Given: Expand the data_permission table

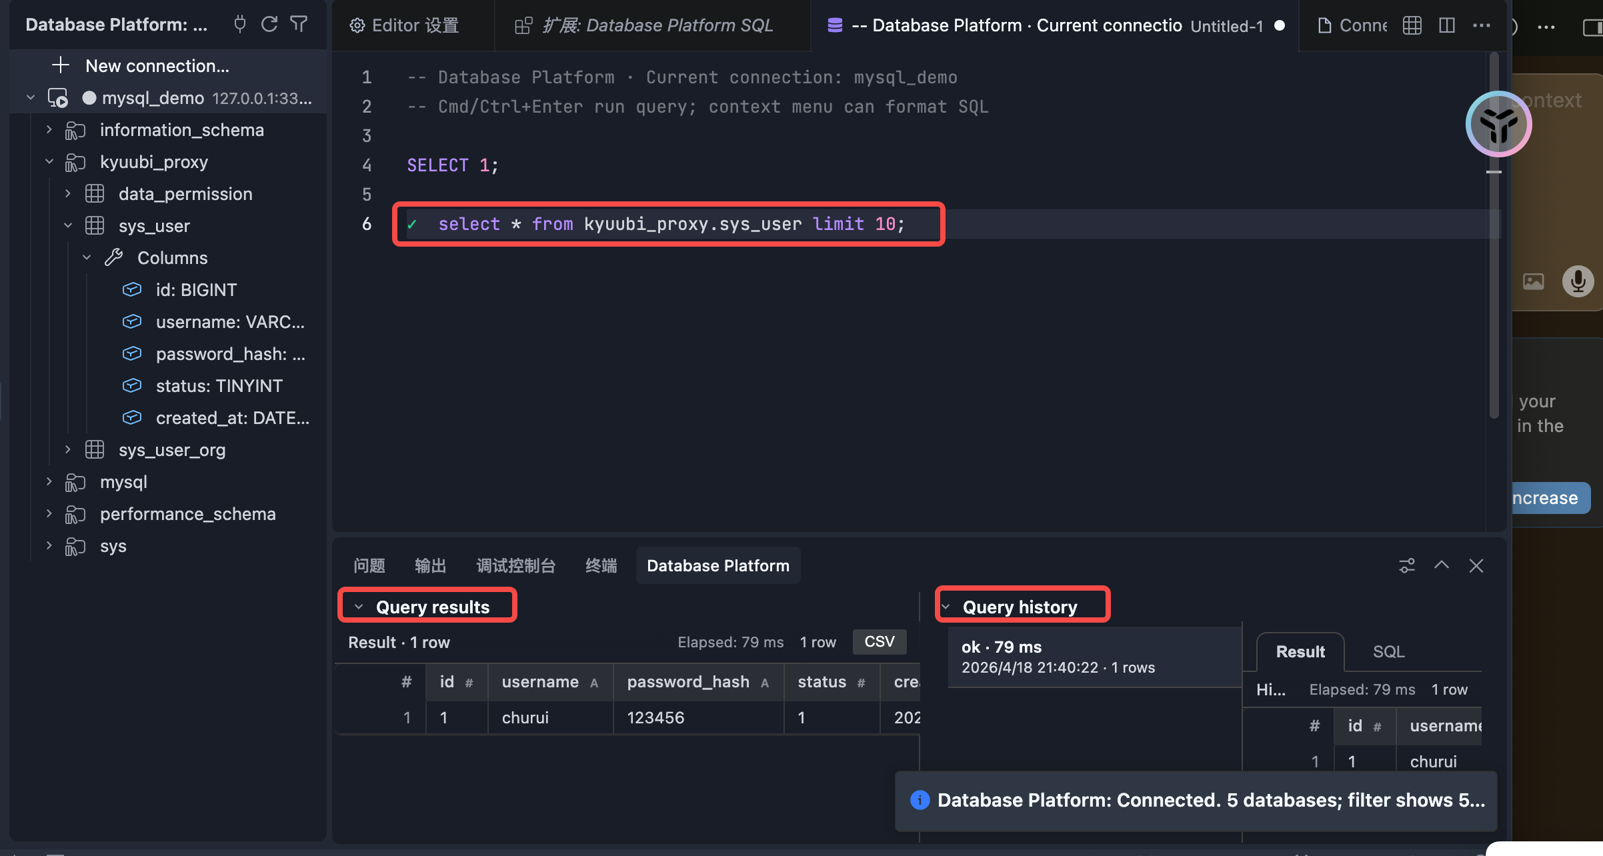Looking at the screenshot, I should (68, 194).
